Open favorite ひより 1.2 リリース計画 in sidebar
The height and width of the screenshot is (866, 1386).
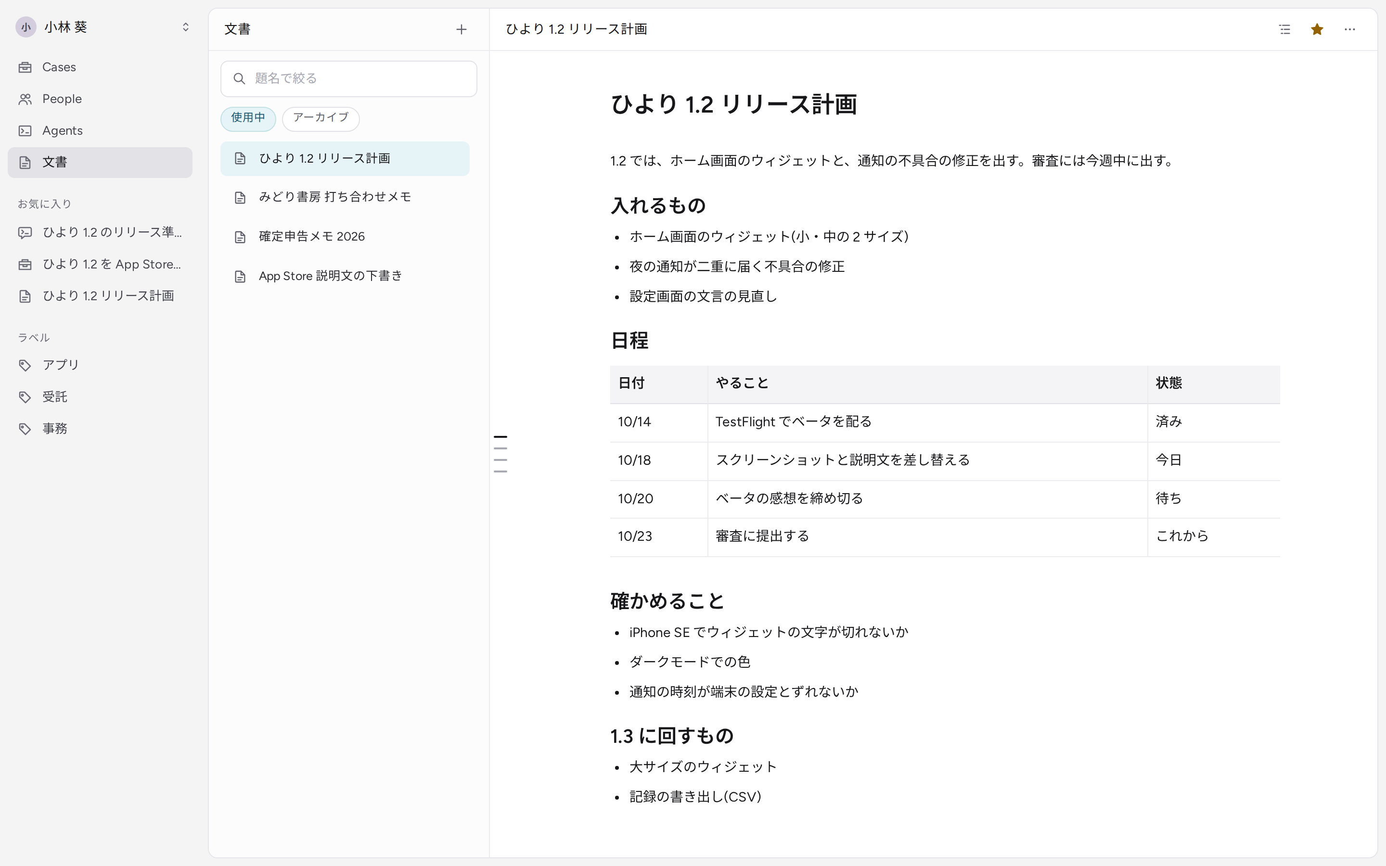100,296
